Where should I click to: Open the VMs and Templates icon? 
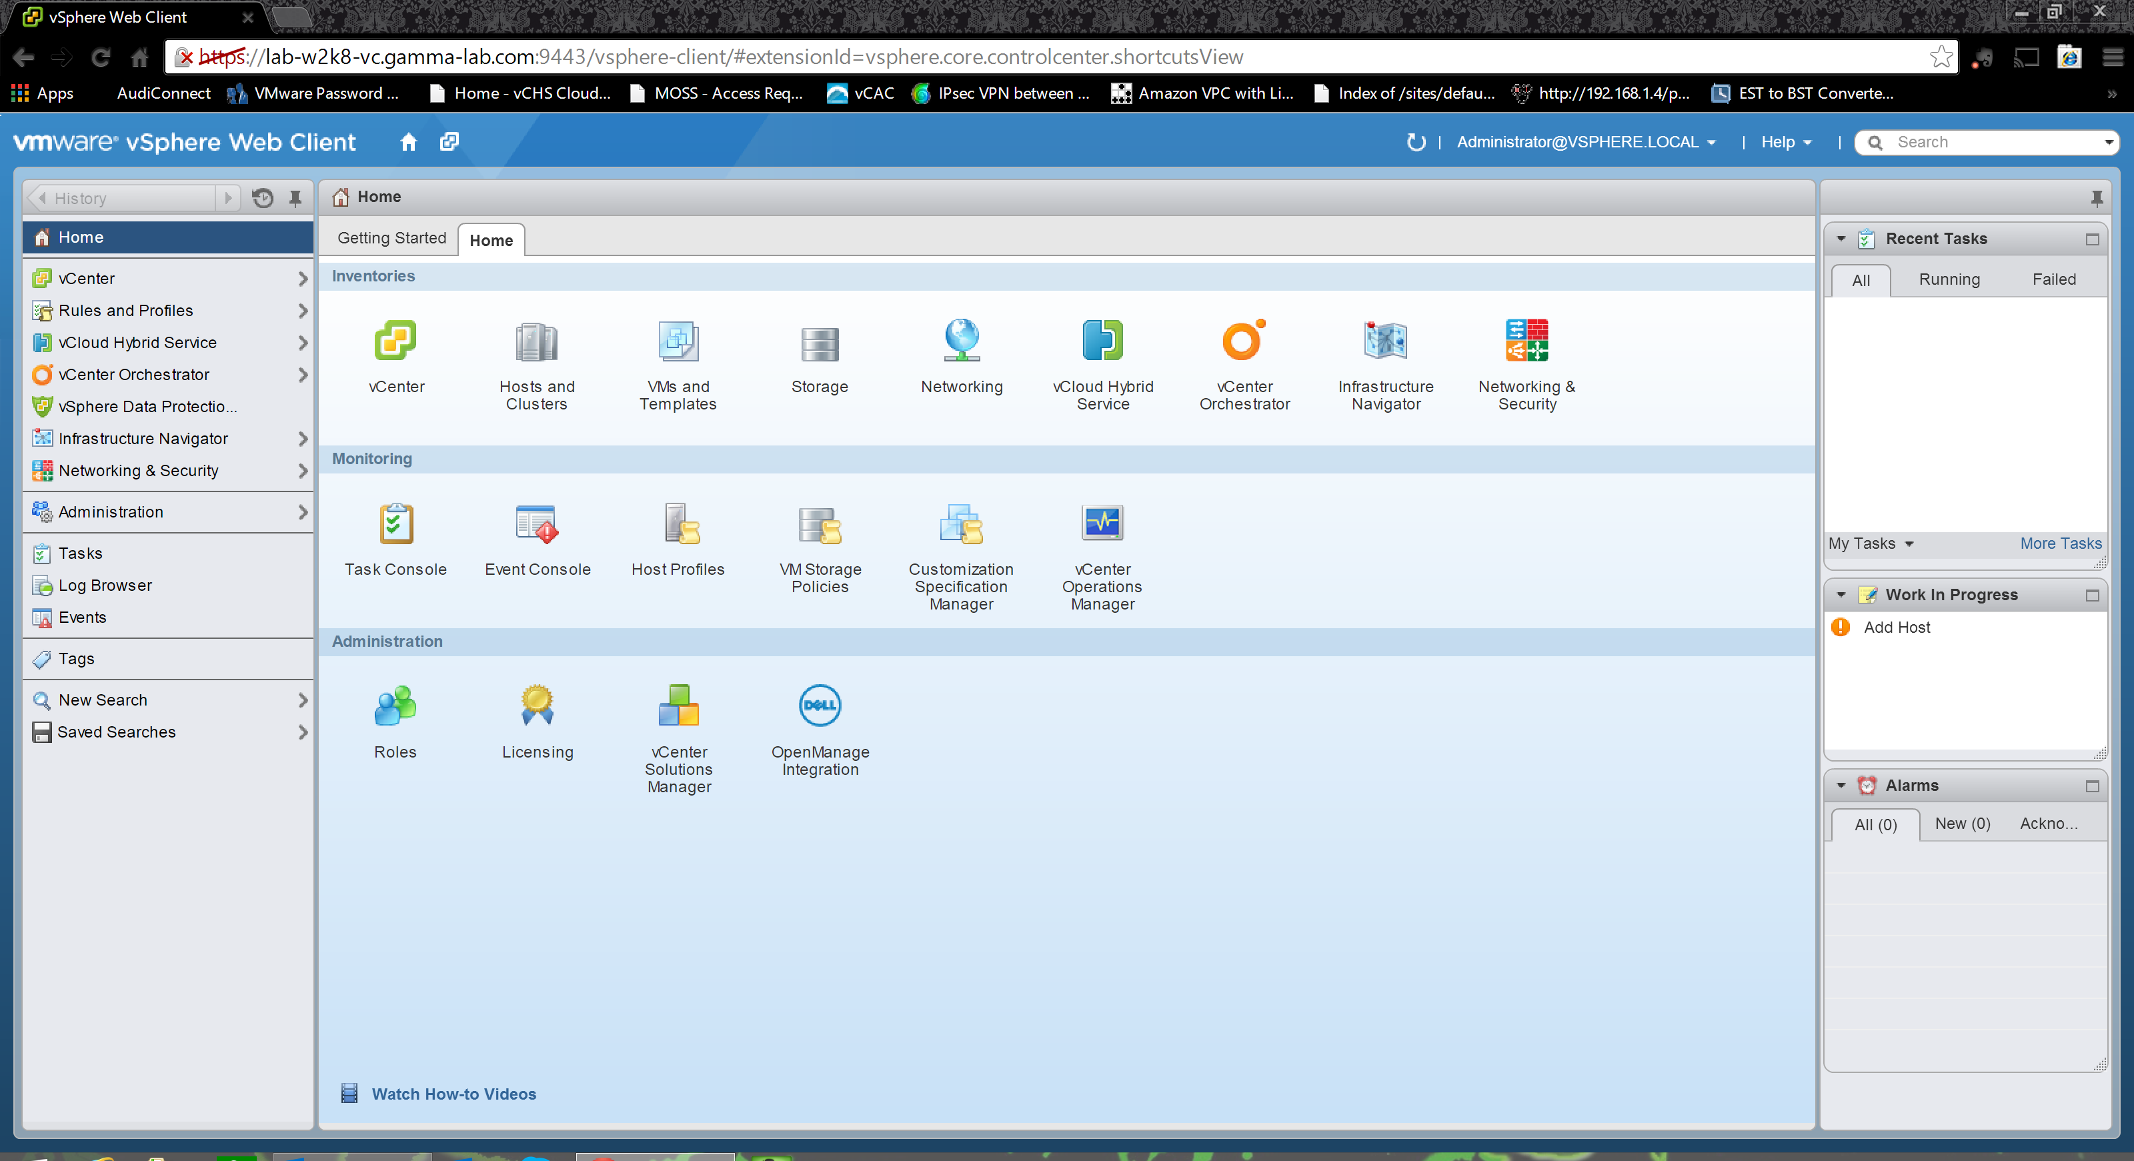678,342
